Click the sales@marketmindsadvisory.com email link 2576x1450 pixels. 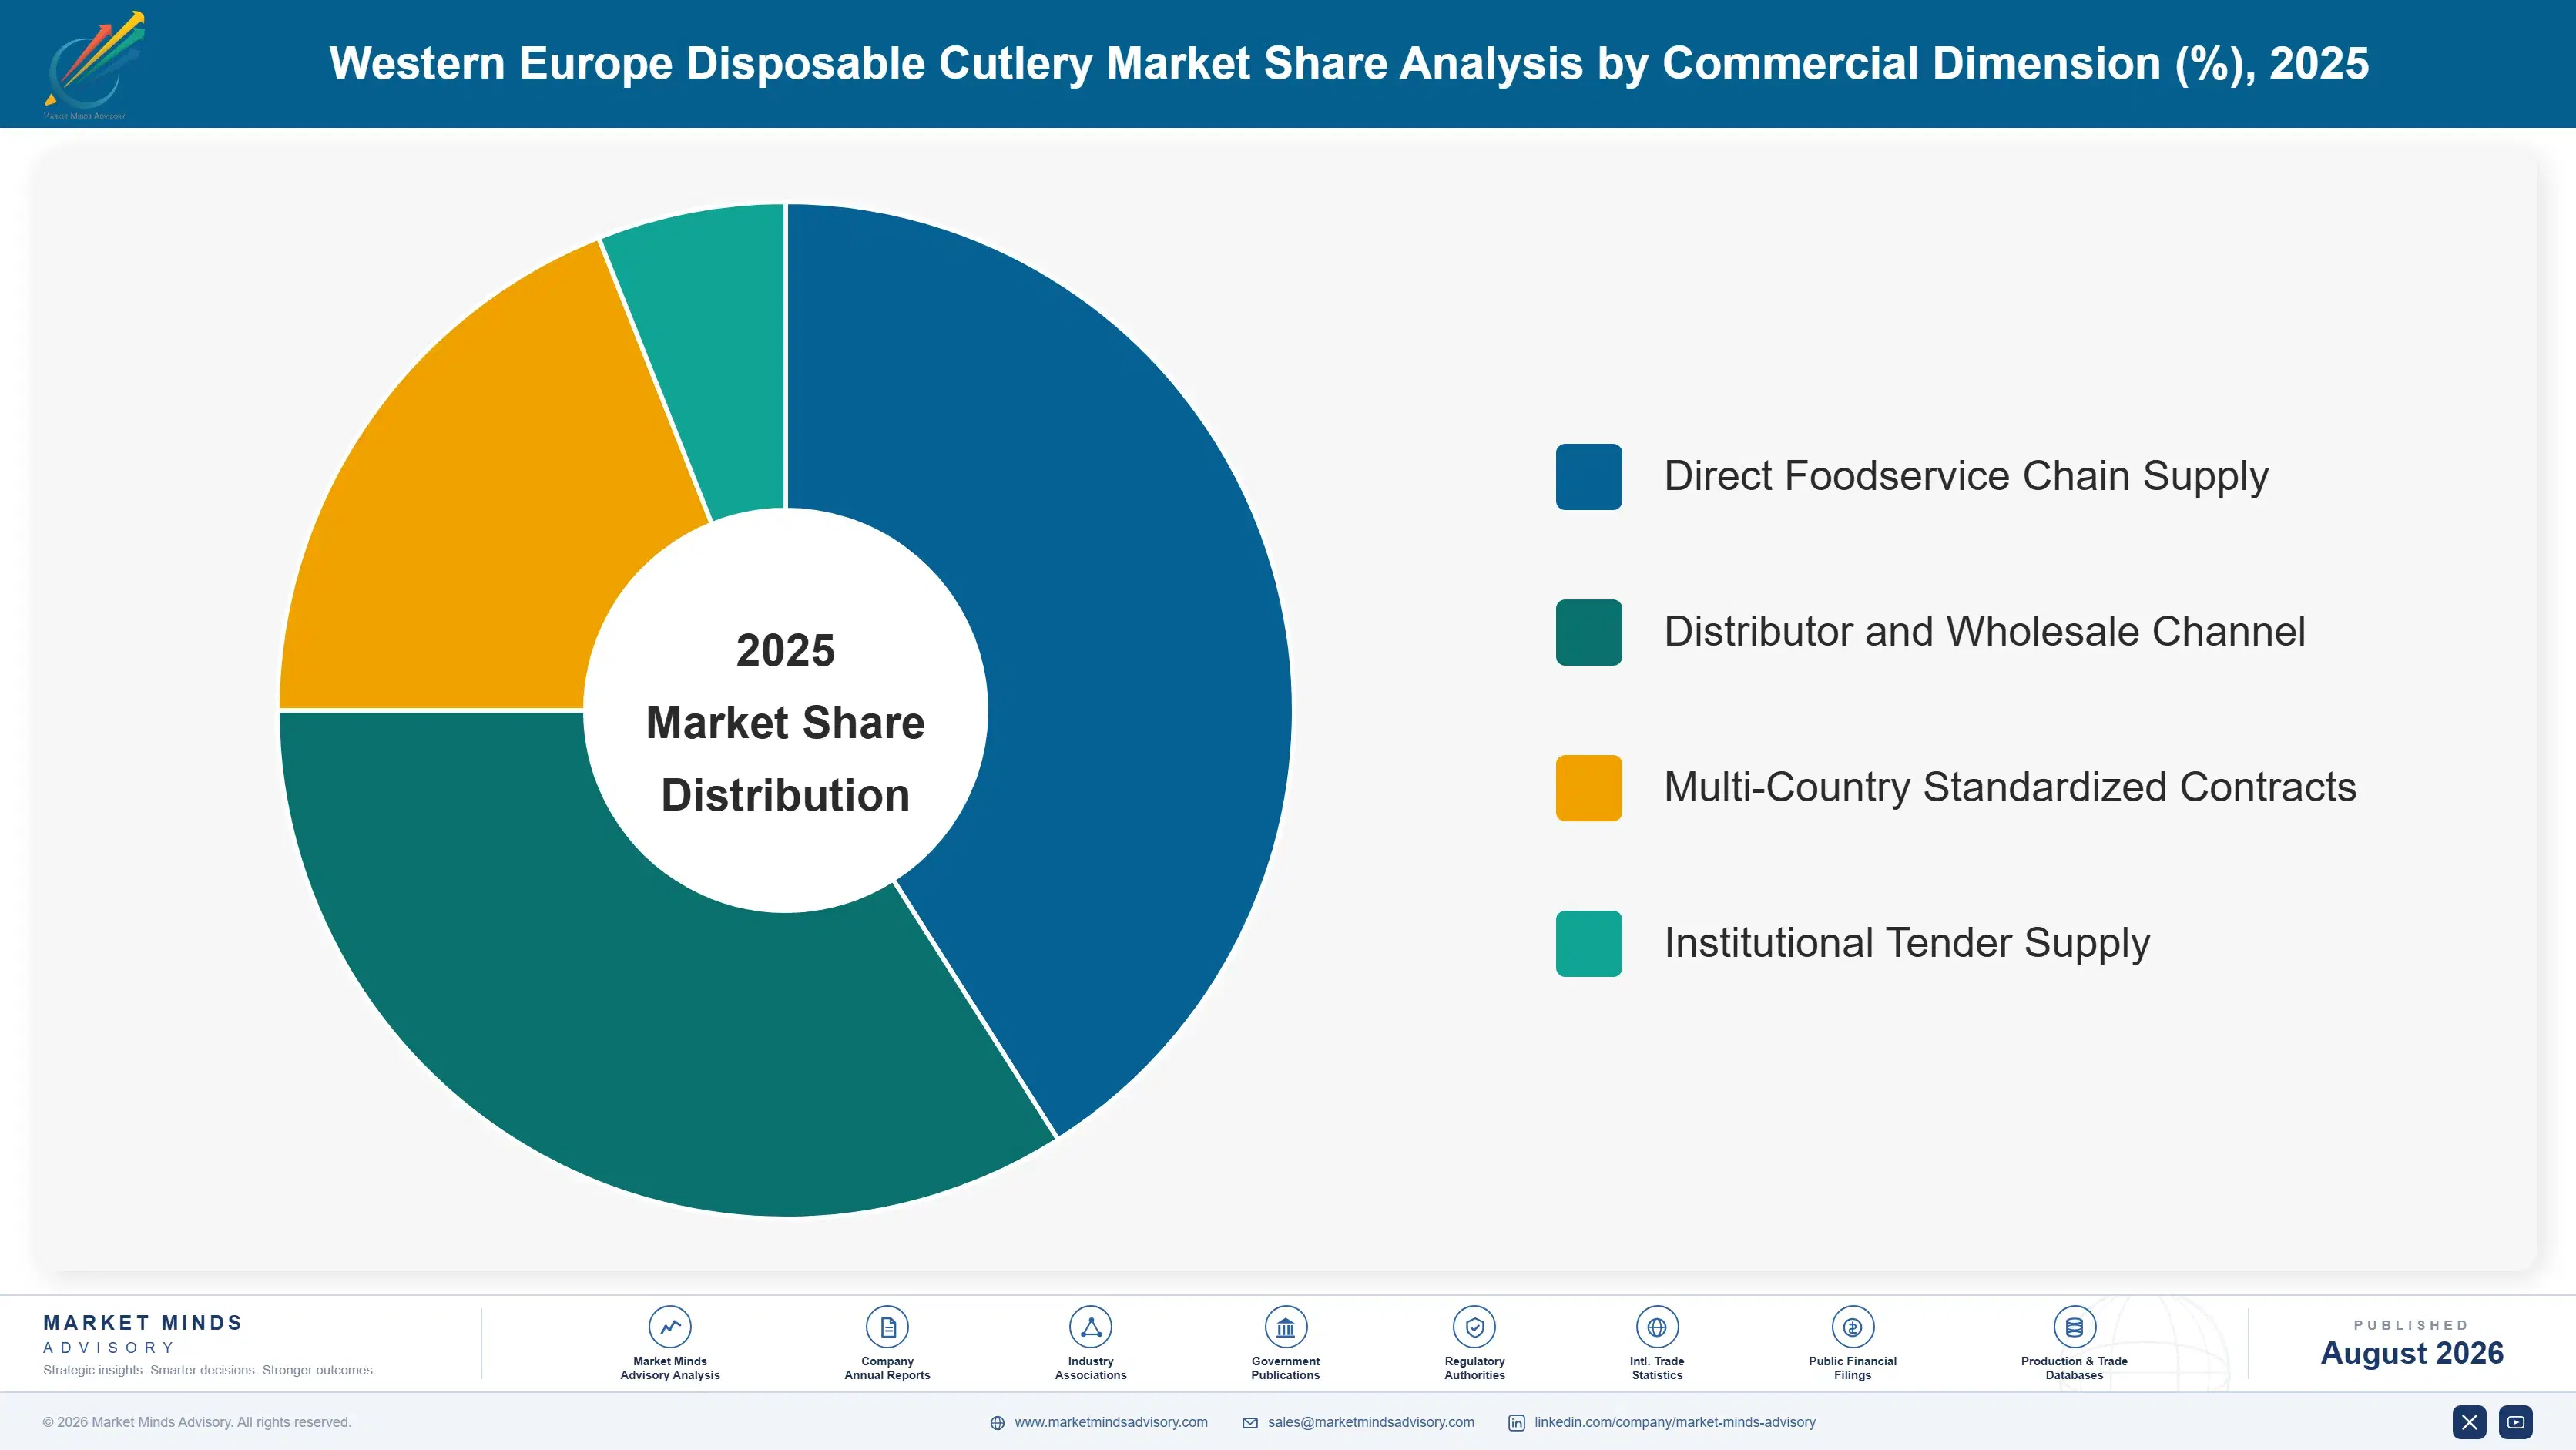click(x=1370, y=1422)
